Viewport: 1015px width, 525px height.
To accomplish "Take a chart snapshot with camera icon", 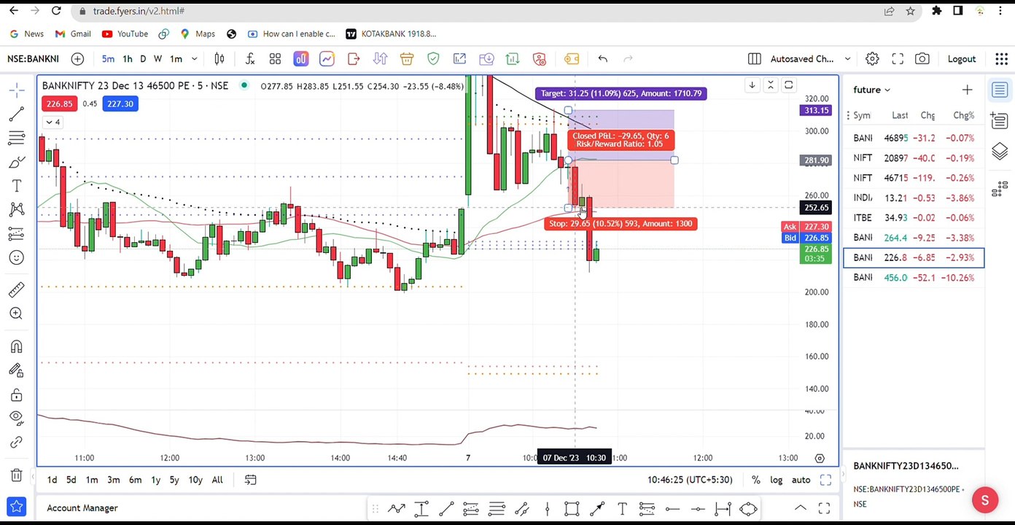I will 922,59.
